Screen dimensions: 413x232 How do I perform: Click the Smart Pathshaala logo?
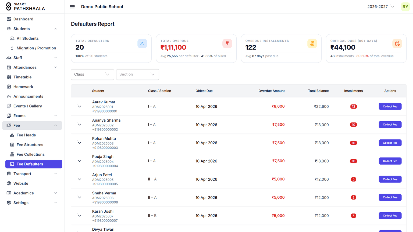[26, 7]
